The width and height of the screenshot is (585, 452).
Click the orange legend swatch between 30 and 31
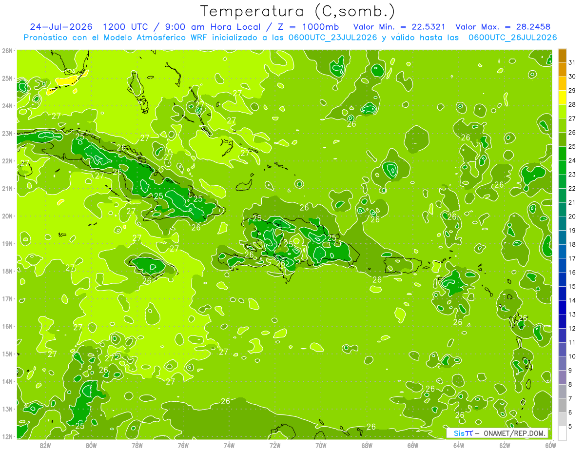click(x=562, y=69)
